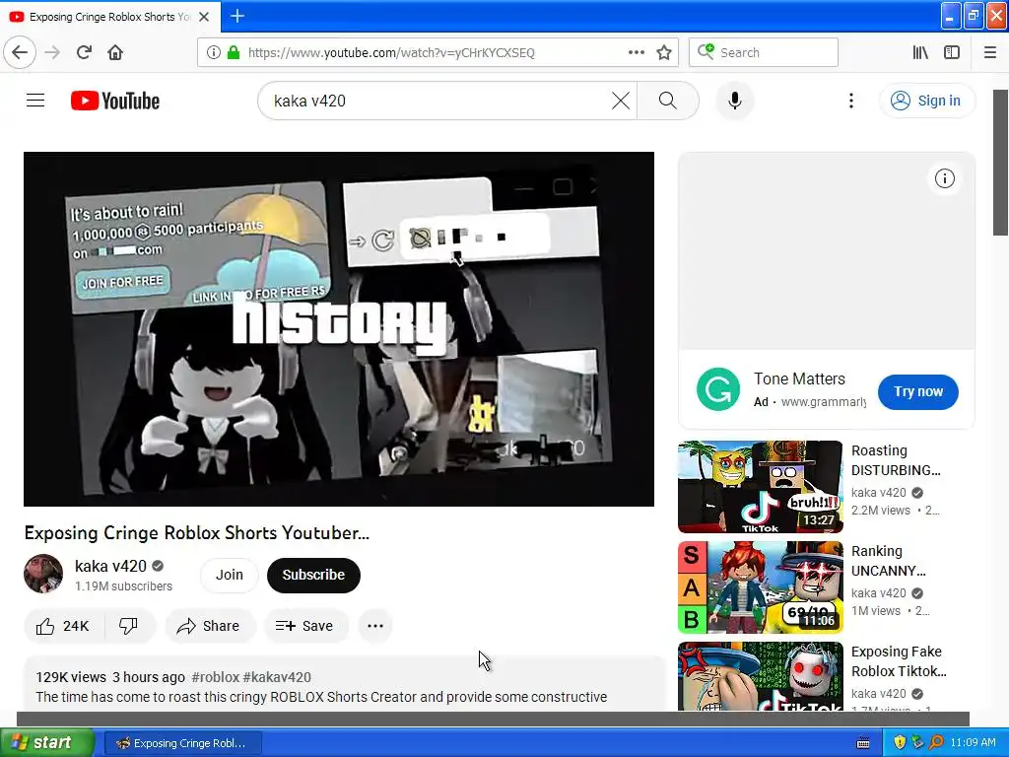Open browser home page icon
The height and width of the screenshot is (757, 1009).
point(115,52)
